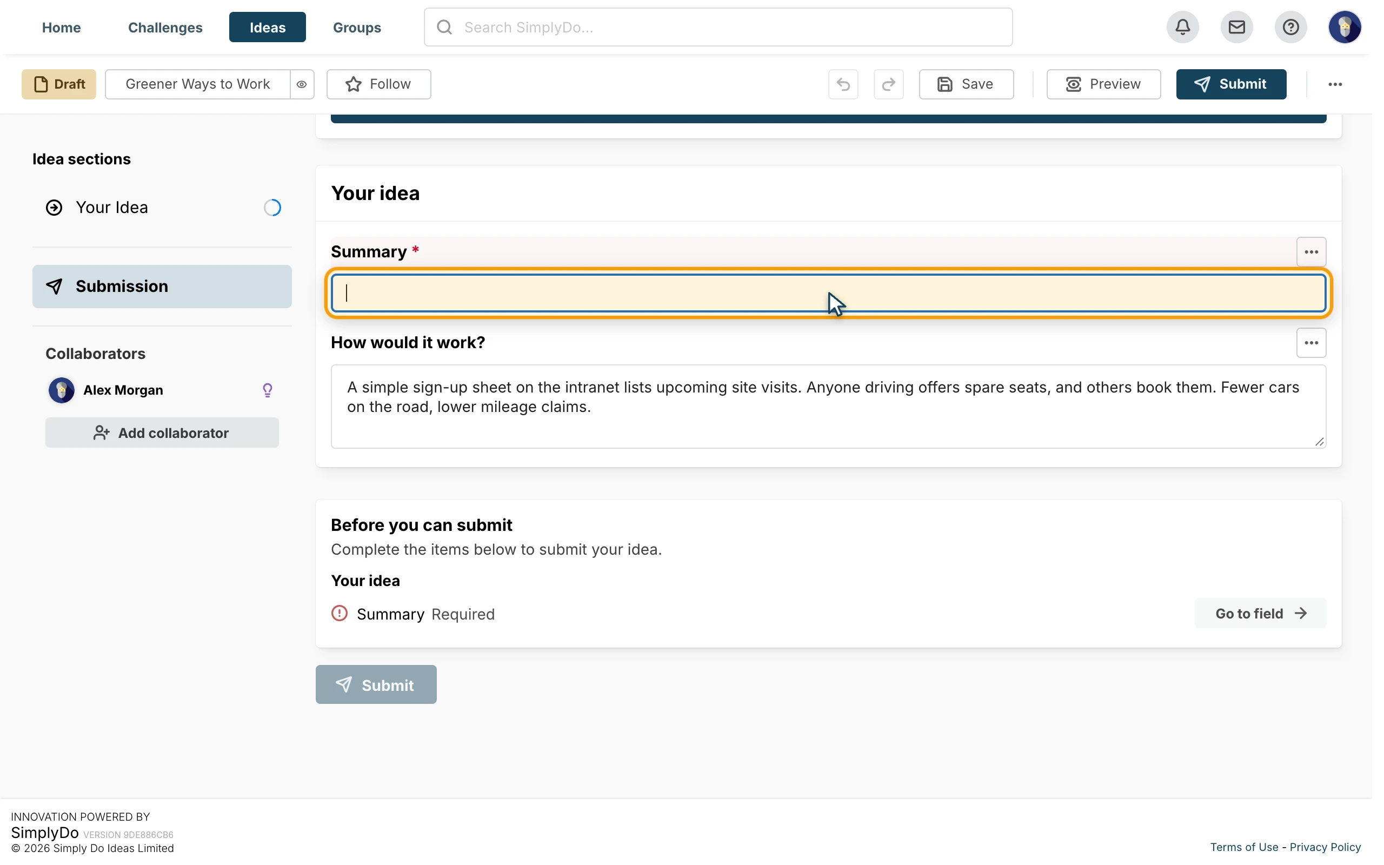The height and width of the screenshot is (865, 1384).
Task: Open the help question mark icon
Action: coord(1290,27)
